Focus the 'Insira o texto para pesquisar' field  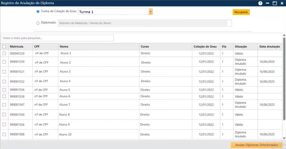tap(58, 38)
